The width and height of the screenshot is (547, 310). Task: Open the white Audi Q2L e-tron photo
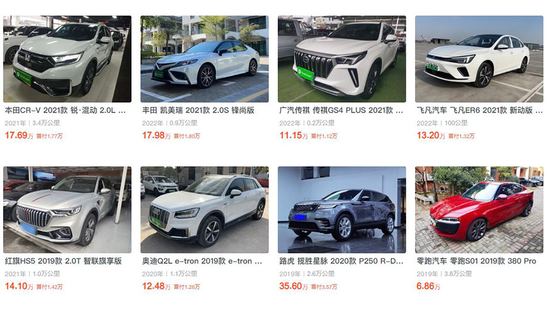click(204, 210)
